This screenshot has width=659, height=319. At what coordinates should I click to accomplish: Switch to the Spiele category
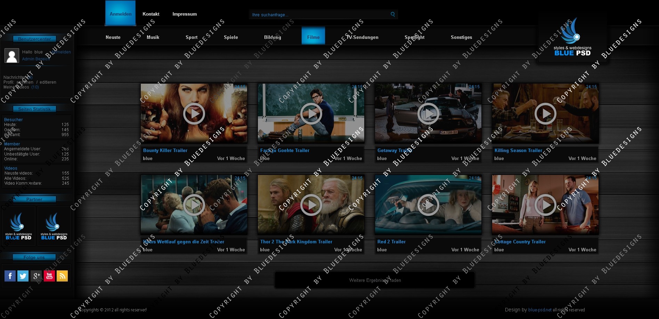click(x=231, y=37)
